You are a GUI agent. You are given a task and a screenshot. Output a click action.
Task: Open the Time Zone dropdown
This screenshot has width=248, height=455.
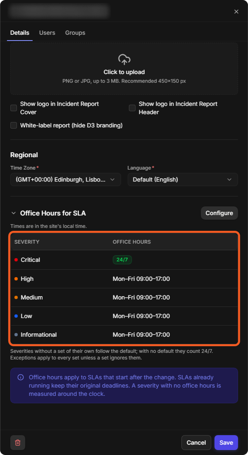(x=66, y=180)
